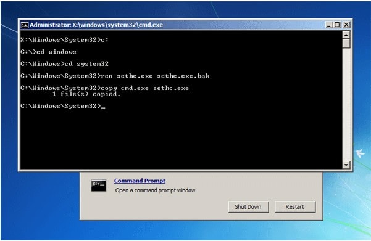Click the console scrollbar up arrow

click(x=346, y=35)
